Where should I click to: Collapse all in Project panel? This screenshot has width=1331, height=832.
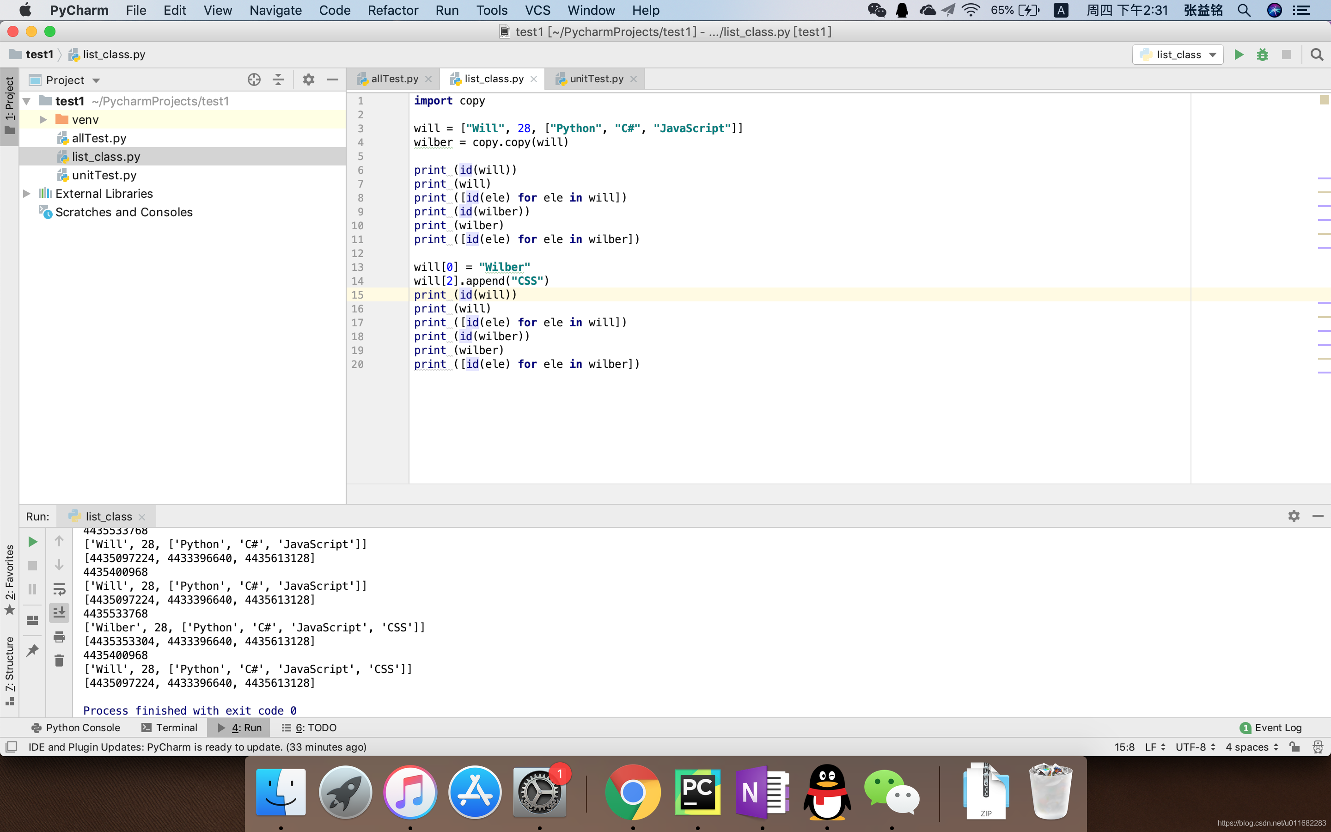point(278,80)
